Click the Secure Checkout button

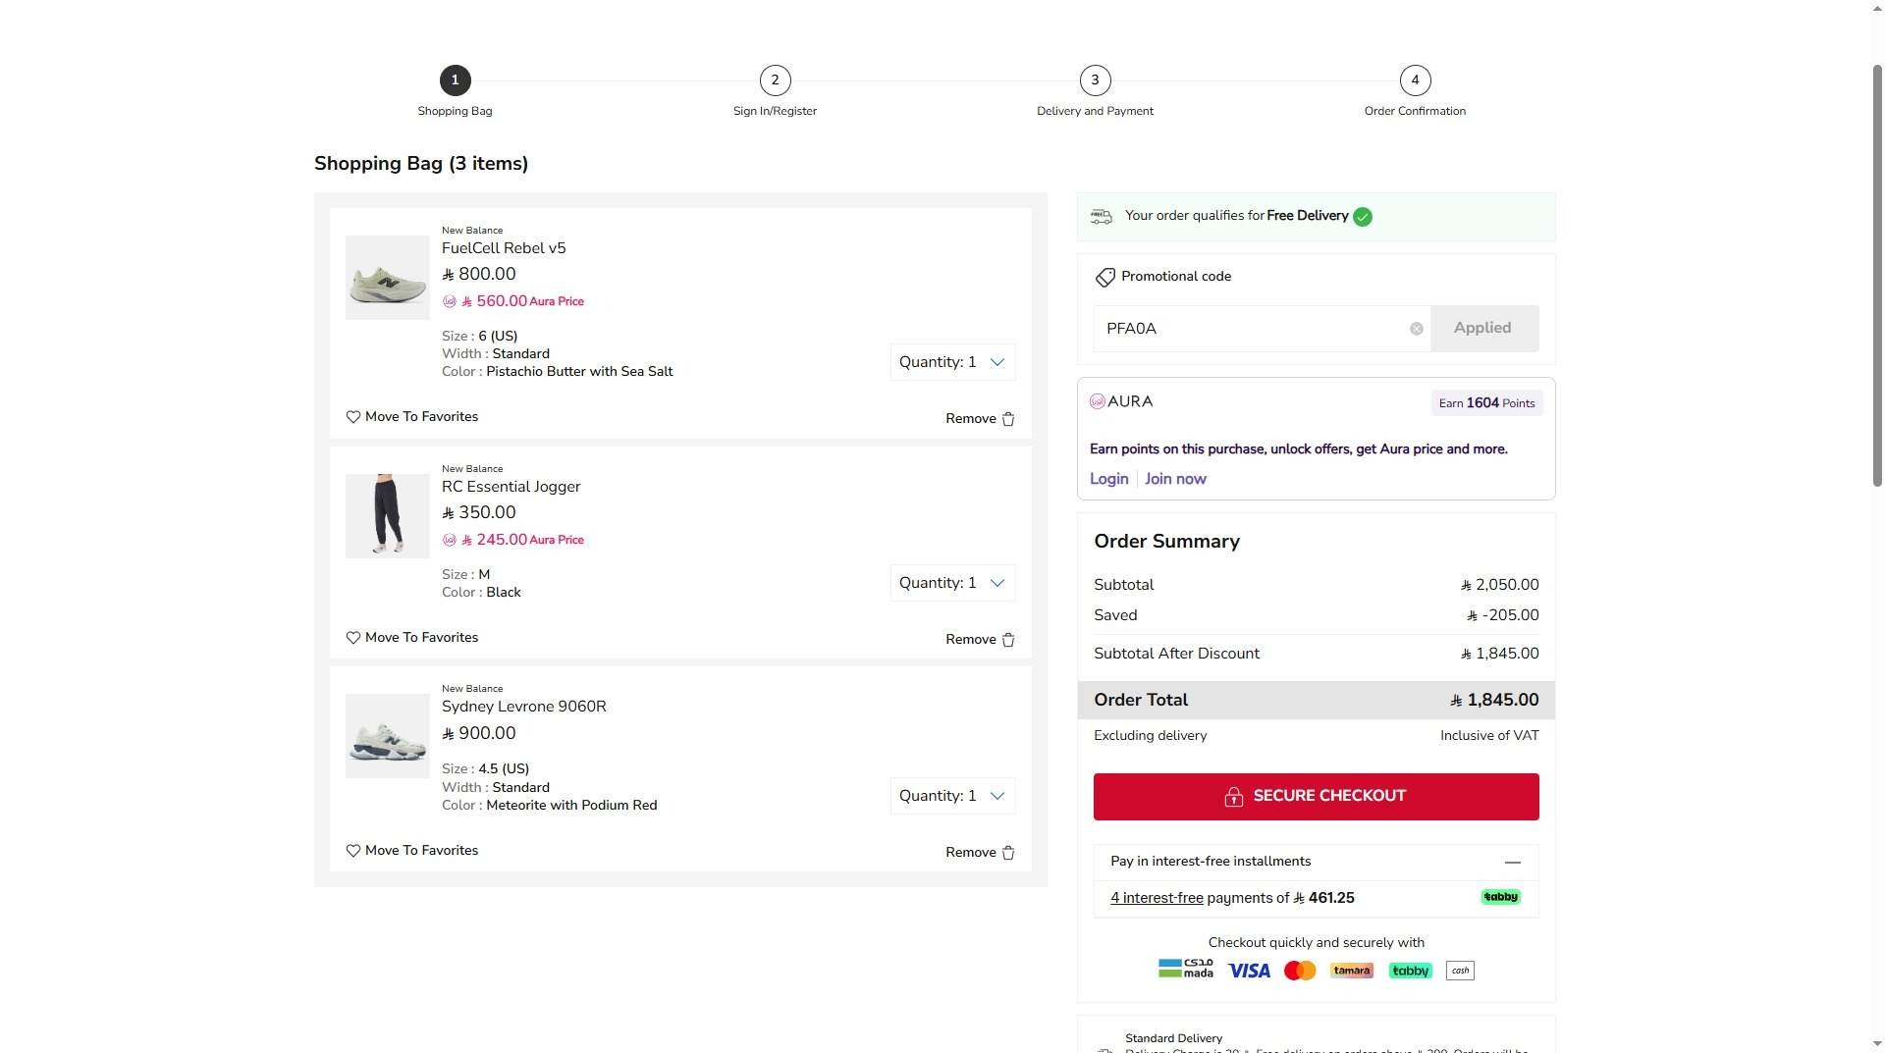1316,797
